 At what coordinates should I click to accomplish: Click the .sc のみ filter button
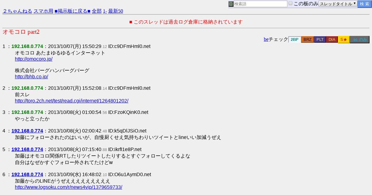pos(360,40)
